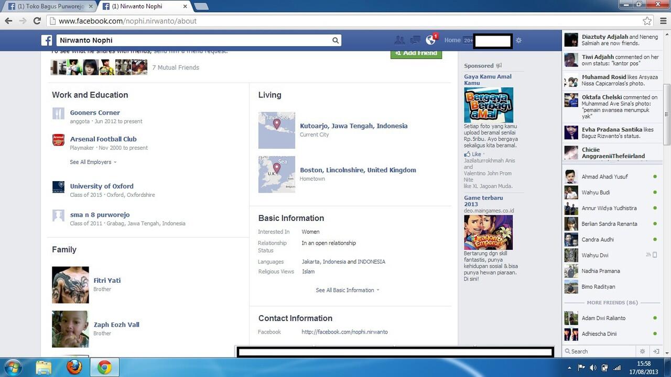
Task: Click Boston hometown map thumbnail
Action: tap(277, 174)
